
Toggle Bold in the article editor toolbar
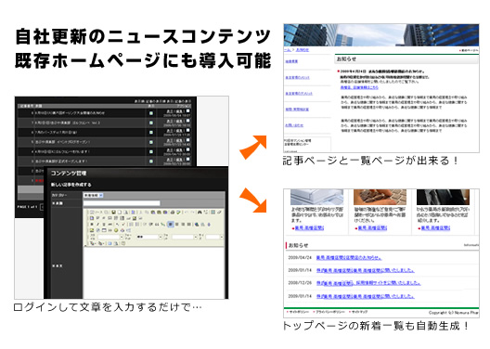coord(92,225)
